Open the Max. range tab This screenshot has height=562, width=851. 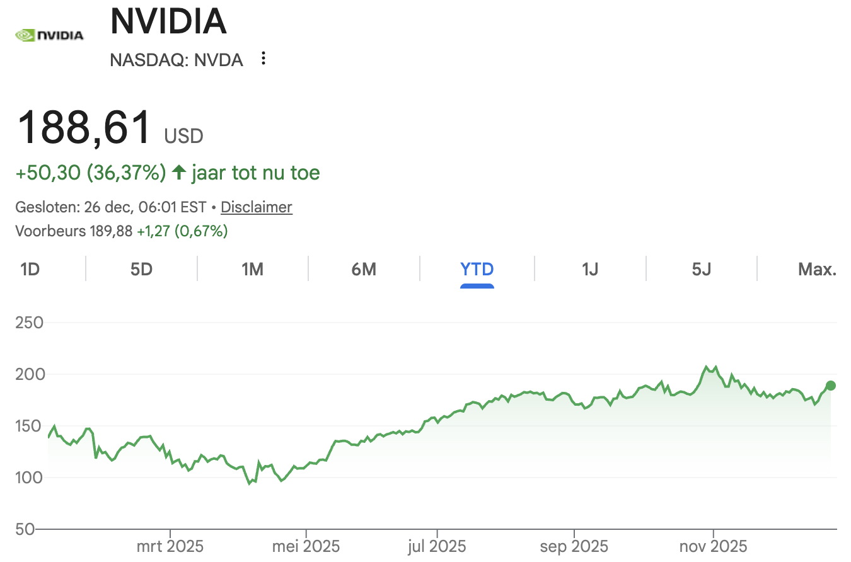tap(817, 270)
